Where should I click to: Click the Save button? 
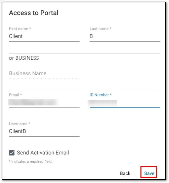pyautogui.click(x=149, y=173)
